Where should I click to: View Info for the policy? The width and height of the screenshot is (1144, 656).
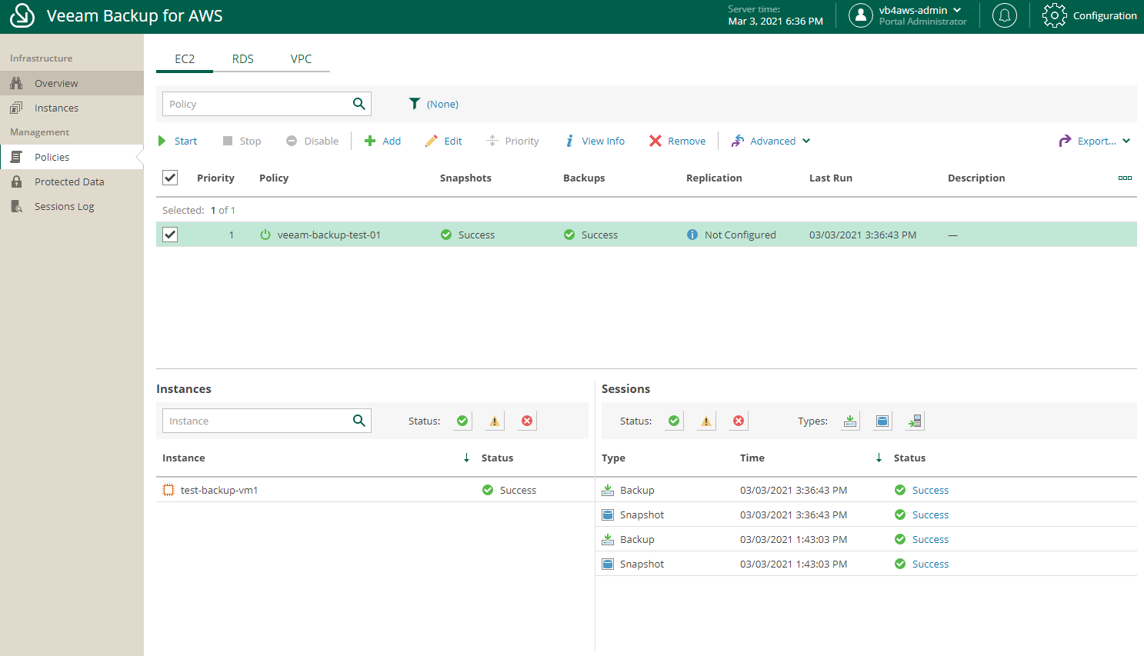[595, 141]
